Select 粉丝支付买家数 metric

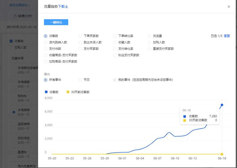tap(115, 55)
